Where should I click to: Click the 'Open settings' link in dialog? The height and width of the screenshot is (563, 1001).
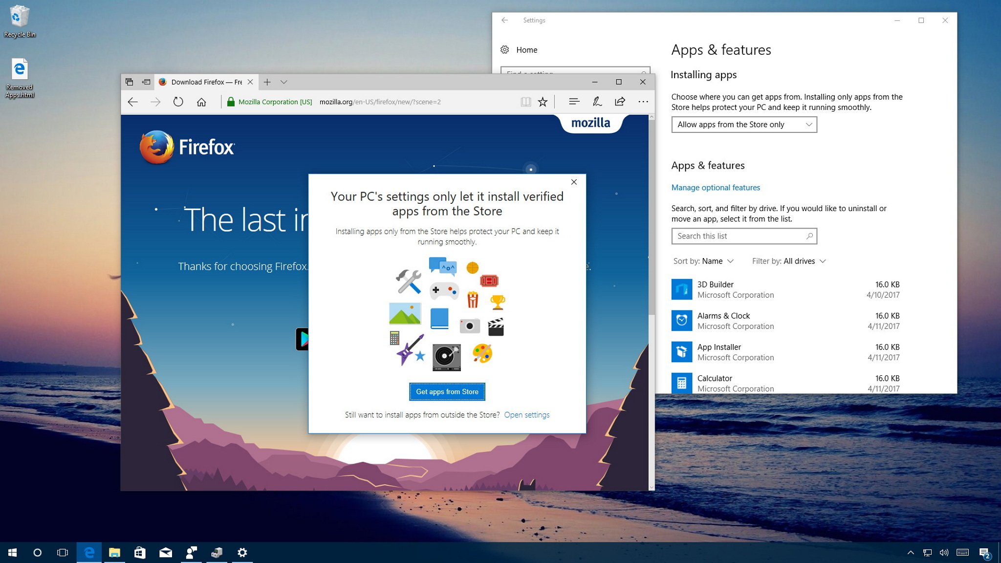click(526, 414)
